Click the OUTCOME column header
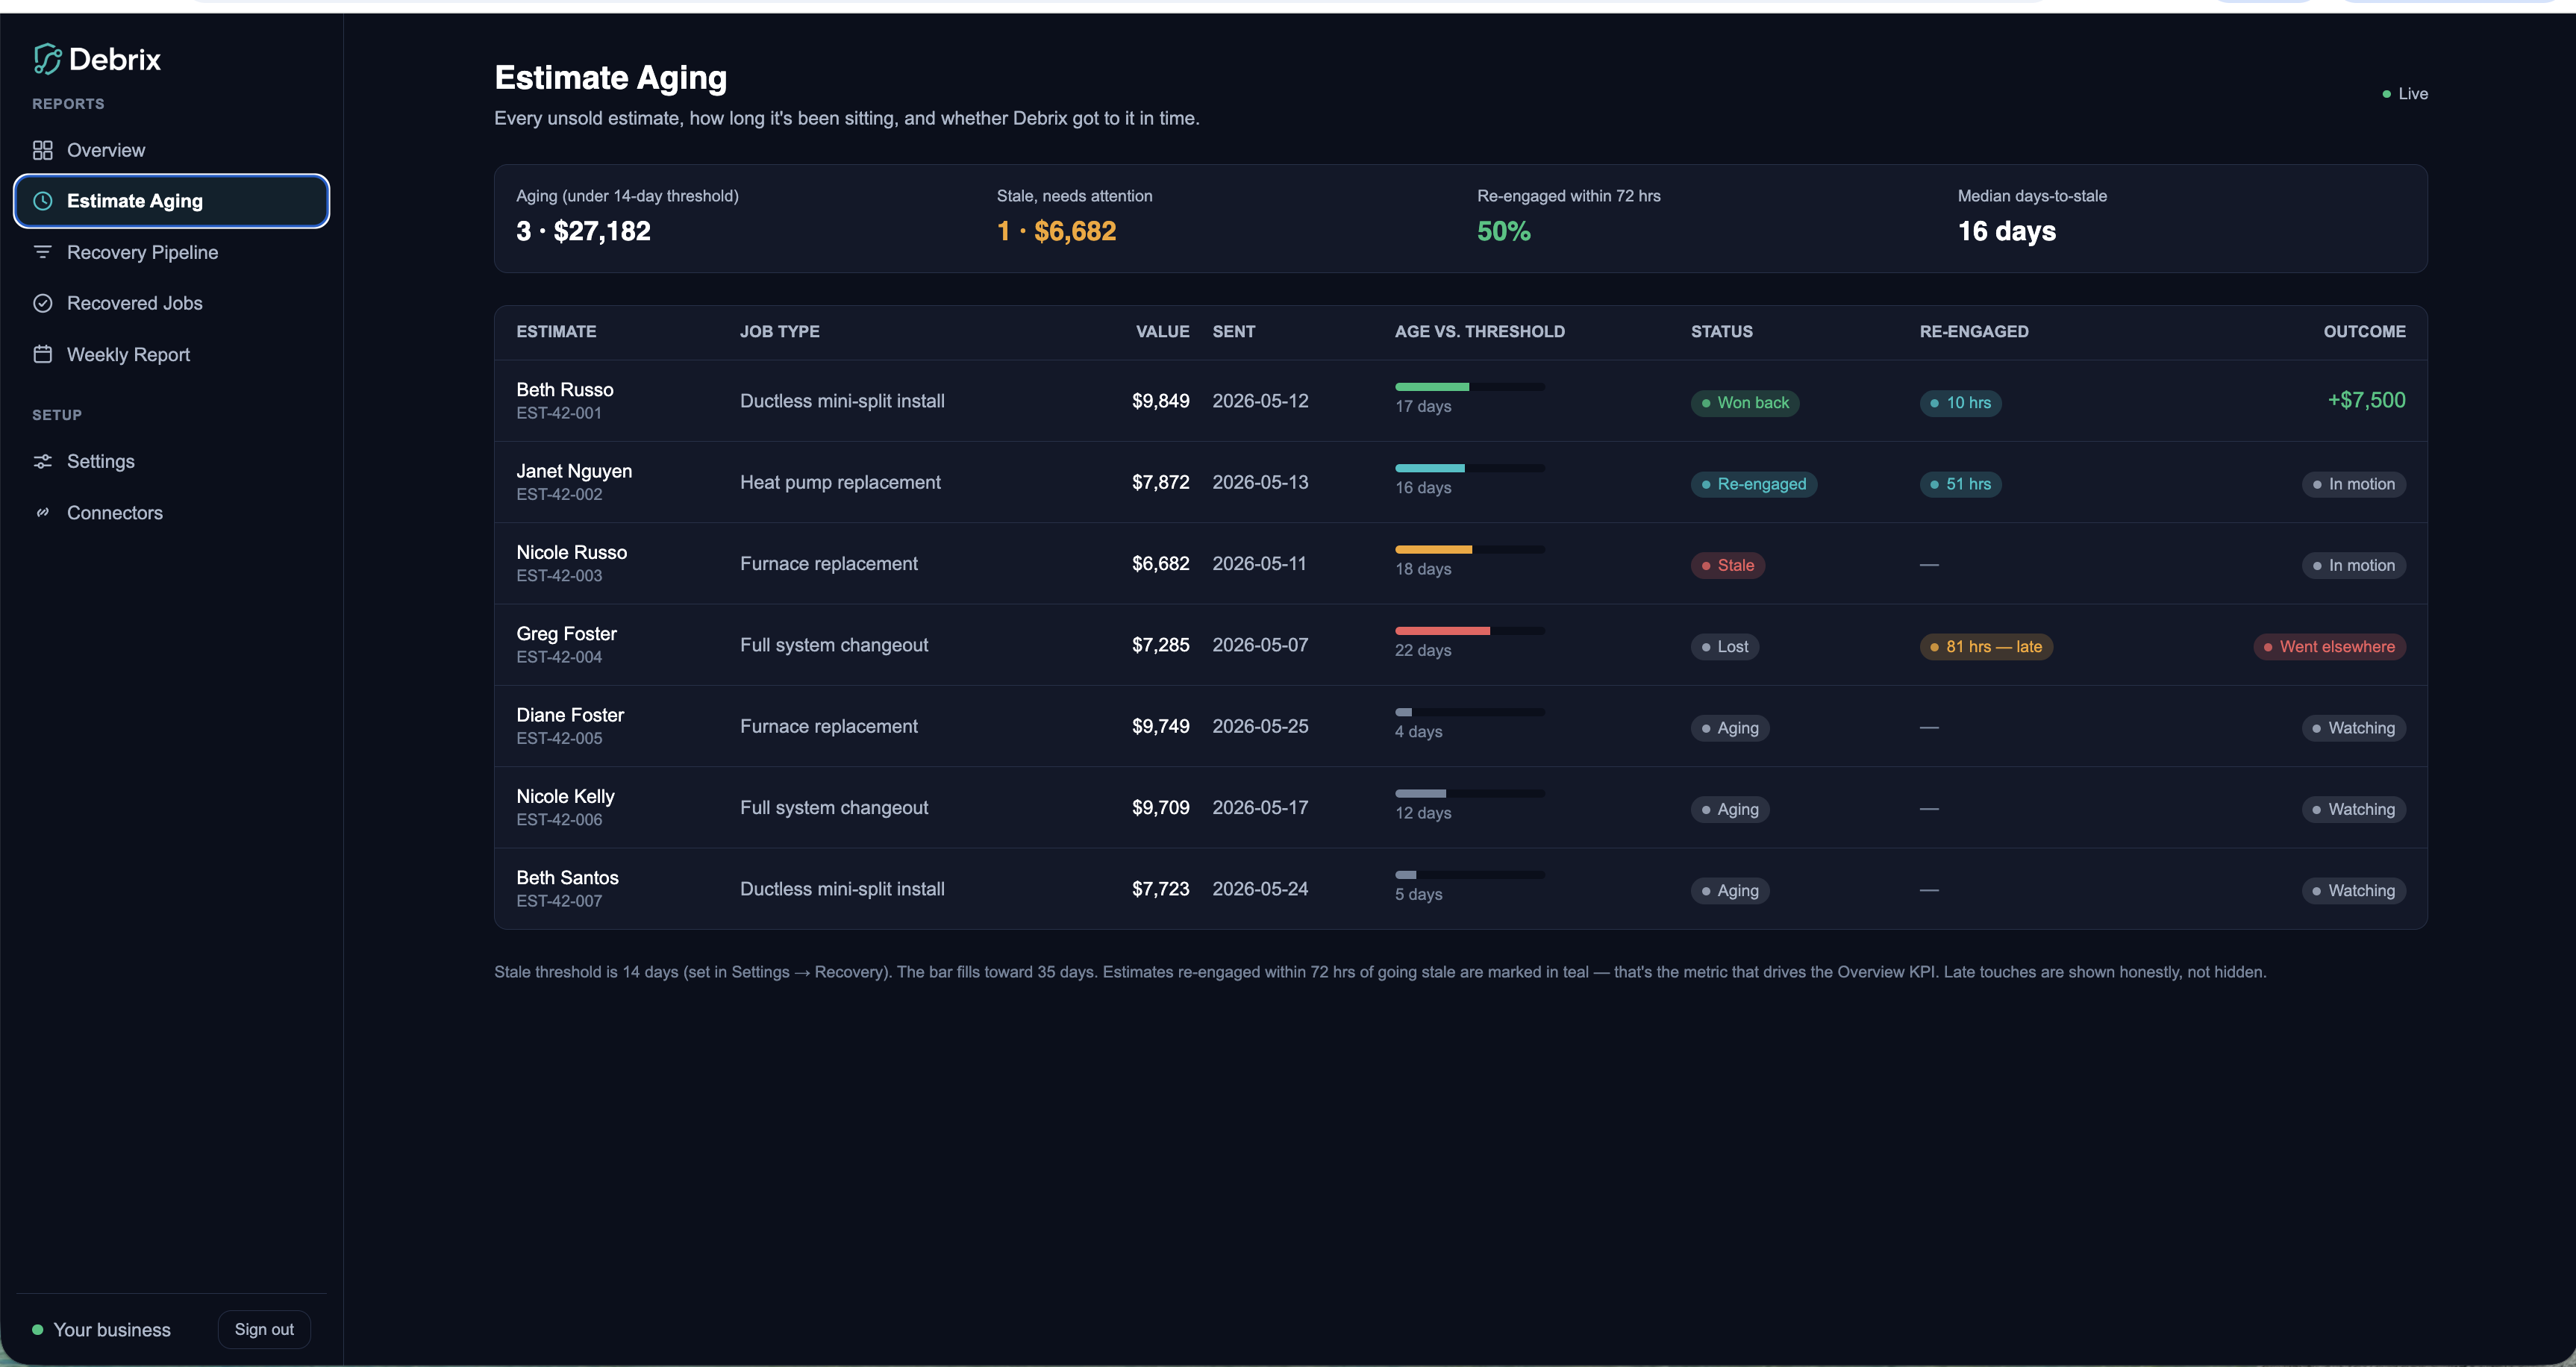 (x=2364, y=332)
